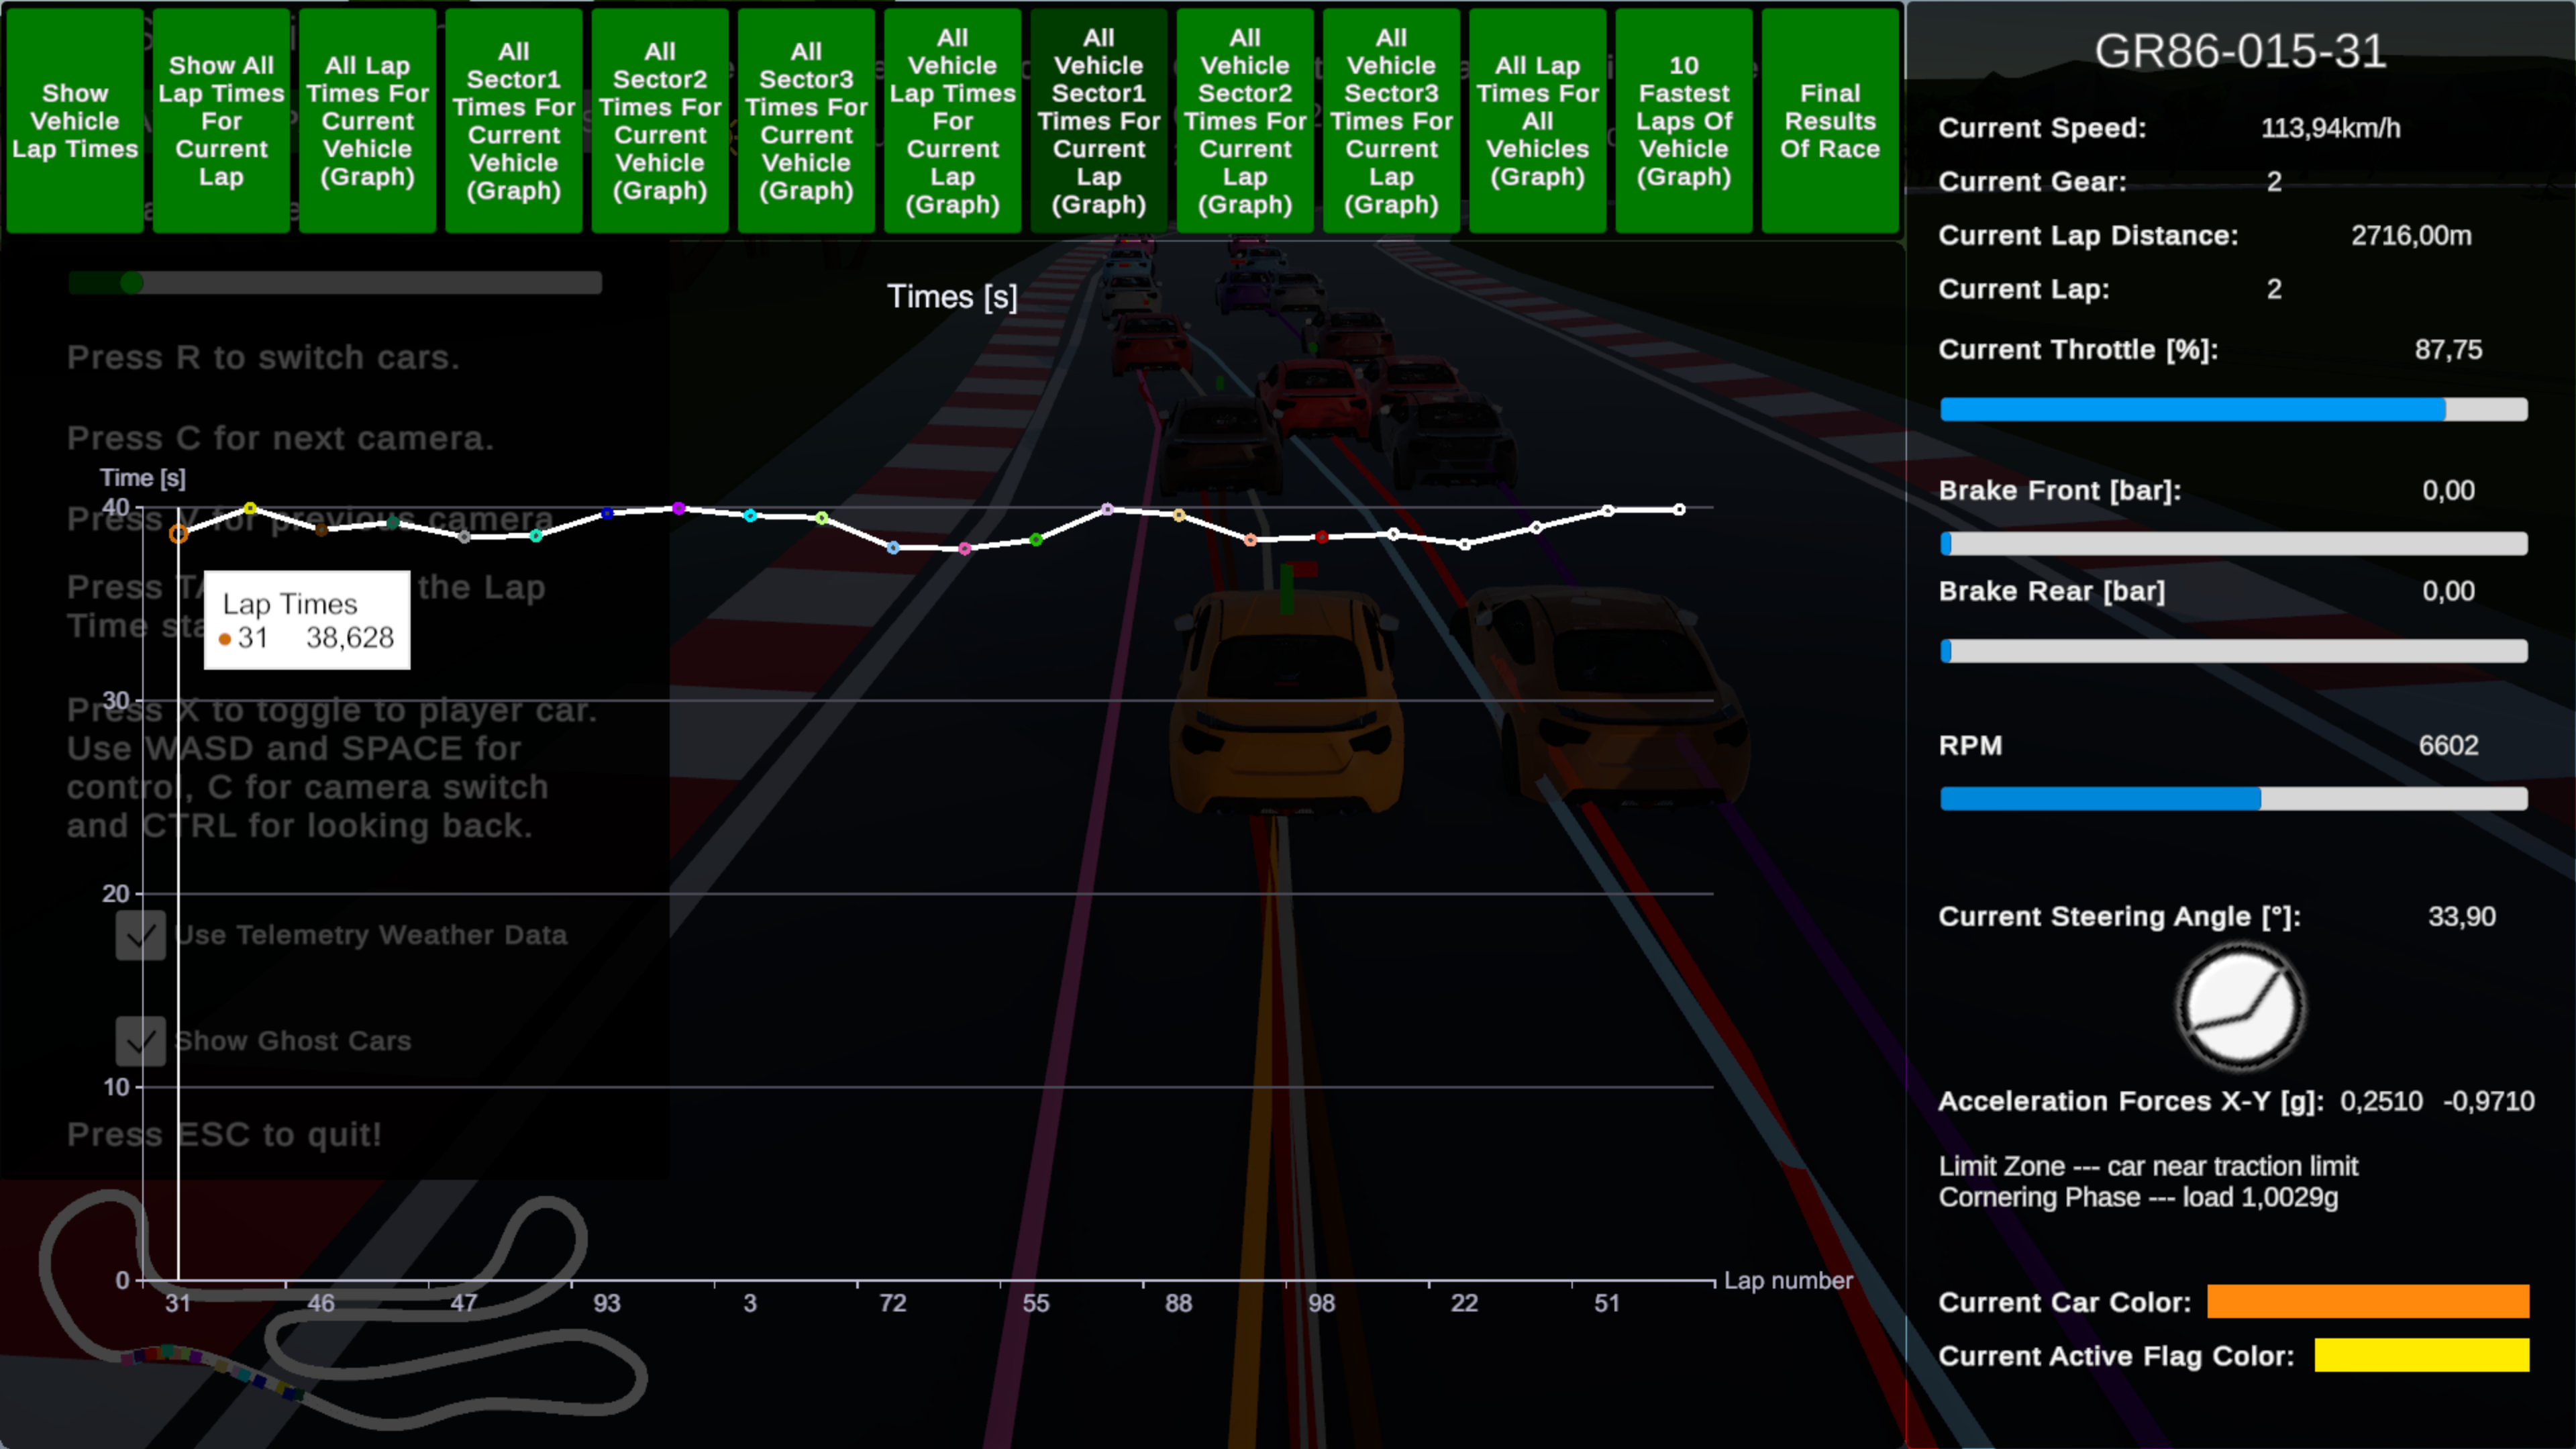Open Final Results Of Race
The width and height of the screenshot is (2576, 1449).
point(1830,121)
